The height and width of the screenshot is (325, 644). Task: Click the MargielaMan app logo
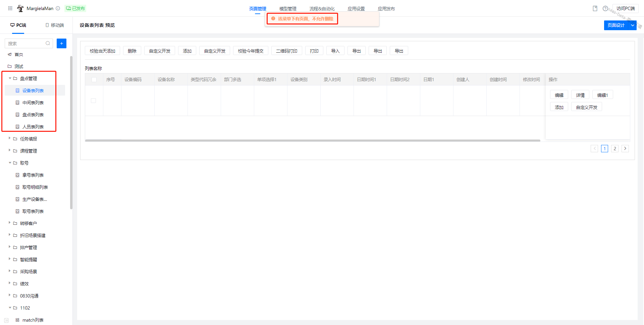pos(20,8)
